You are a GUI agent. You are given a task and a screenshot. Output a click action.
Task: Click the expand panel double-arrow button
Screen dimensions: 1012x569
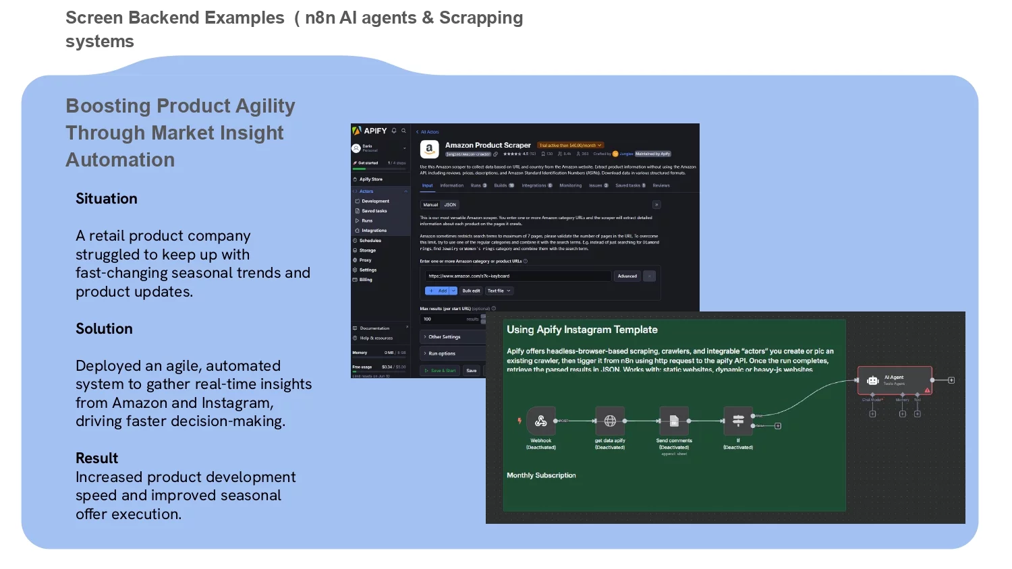[x=656, y=205]
